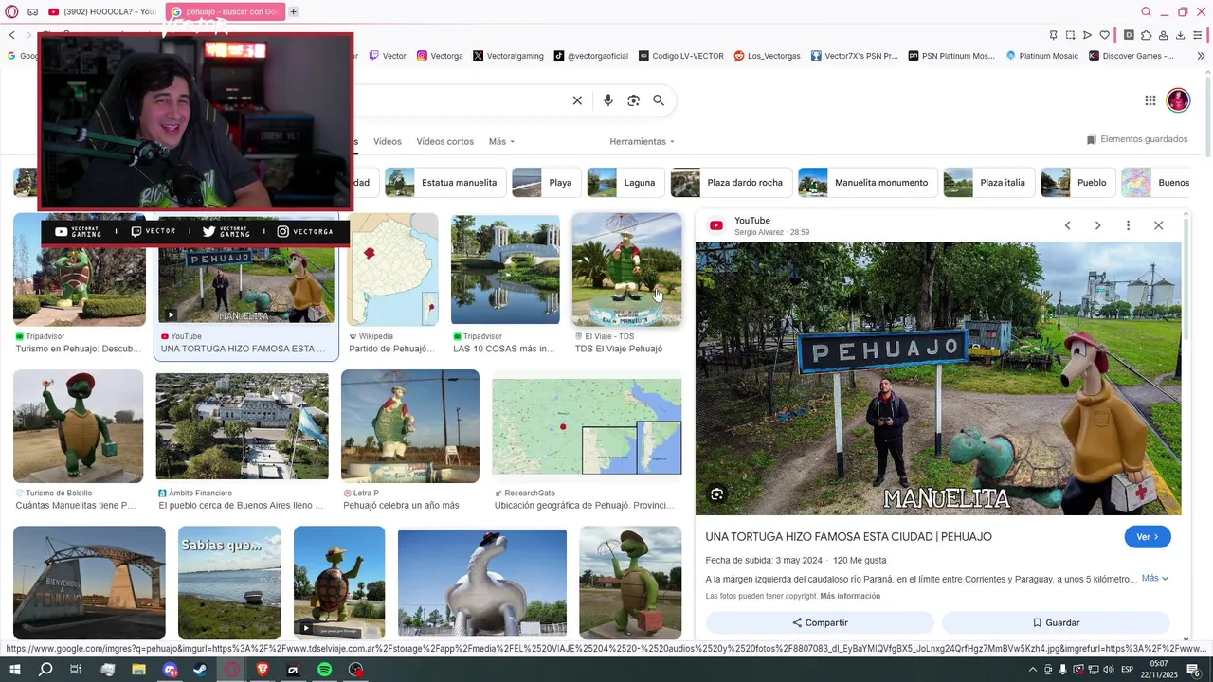The width and height of the screenshot is (1213, 682).
Task: Open the El Viaje TDS turtle image
Action: 626,270
